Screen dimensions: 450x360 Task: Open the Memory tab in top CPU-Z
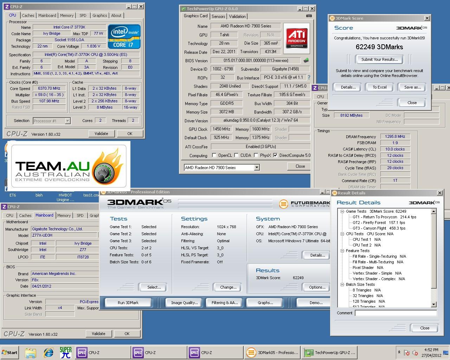point(67,15)
